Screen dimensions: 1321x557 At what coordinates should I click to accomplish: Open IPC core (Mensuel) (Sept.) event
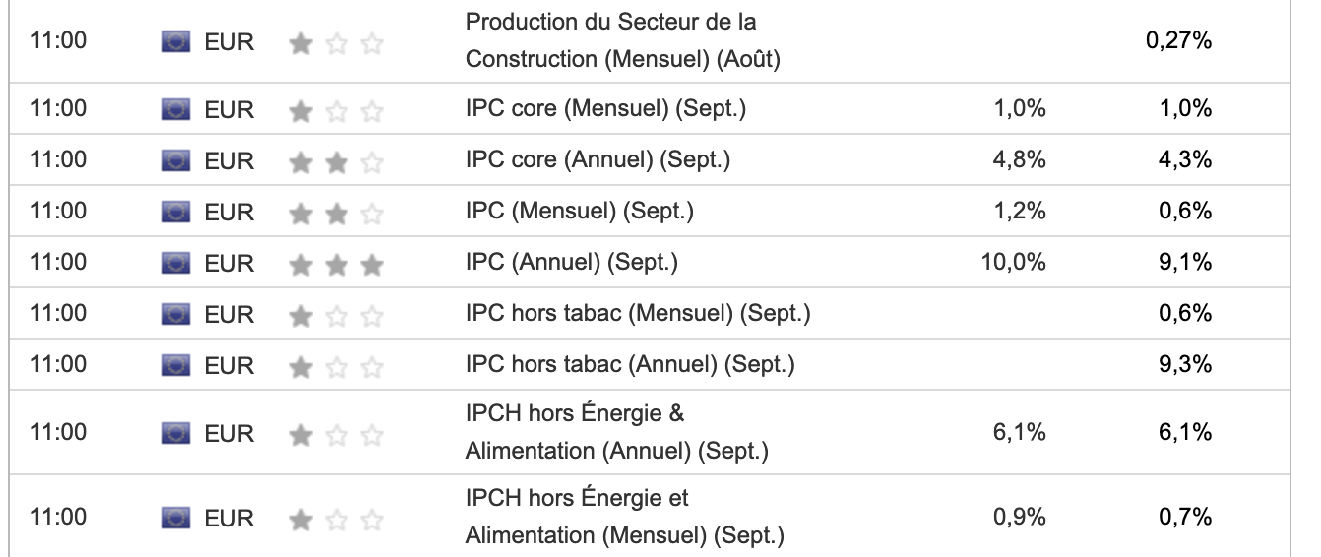[x=605, y=108]
